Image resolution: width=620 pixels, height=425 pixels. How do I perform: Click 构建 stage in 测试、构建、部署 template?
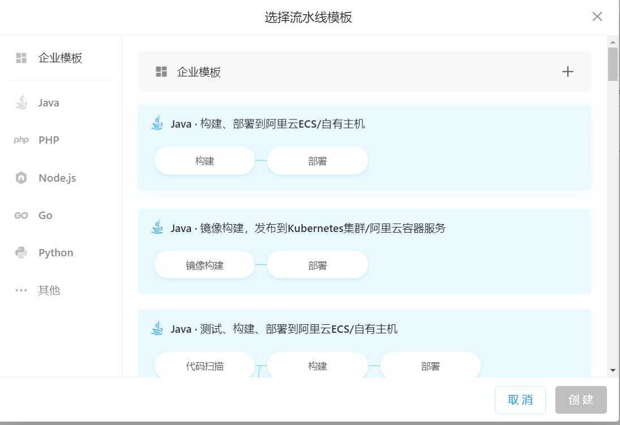point(318,366)
